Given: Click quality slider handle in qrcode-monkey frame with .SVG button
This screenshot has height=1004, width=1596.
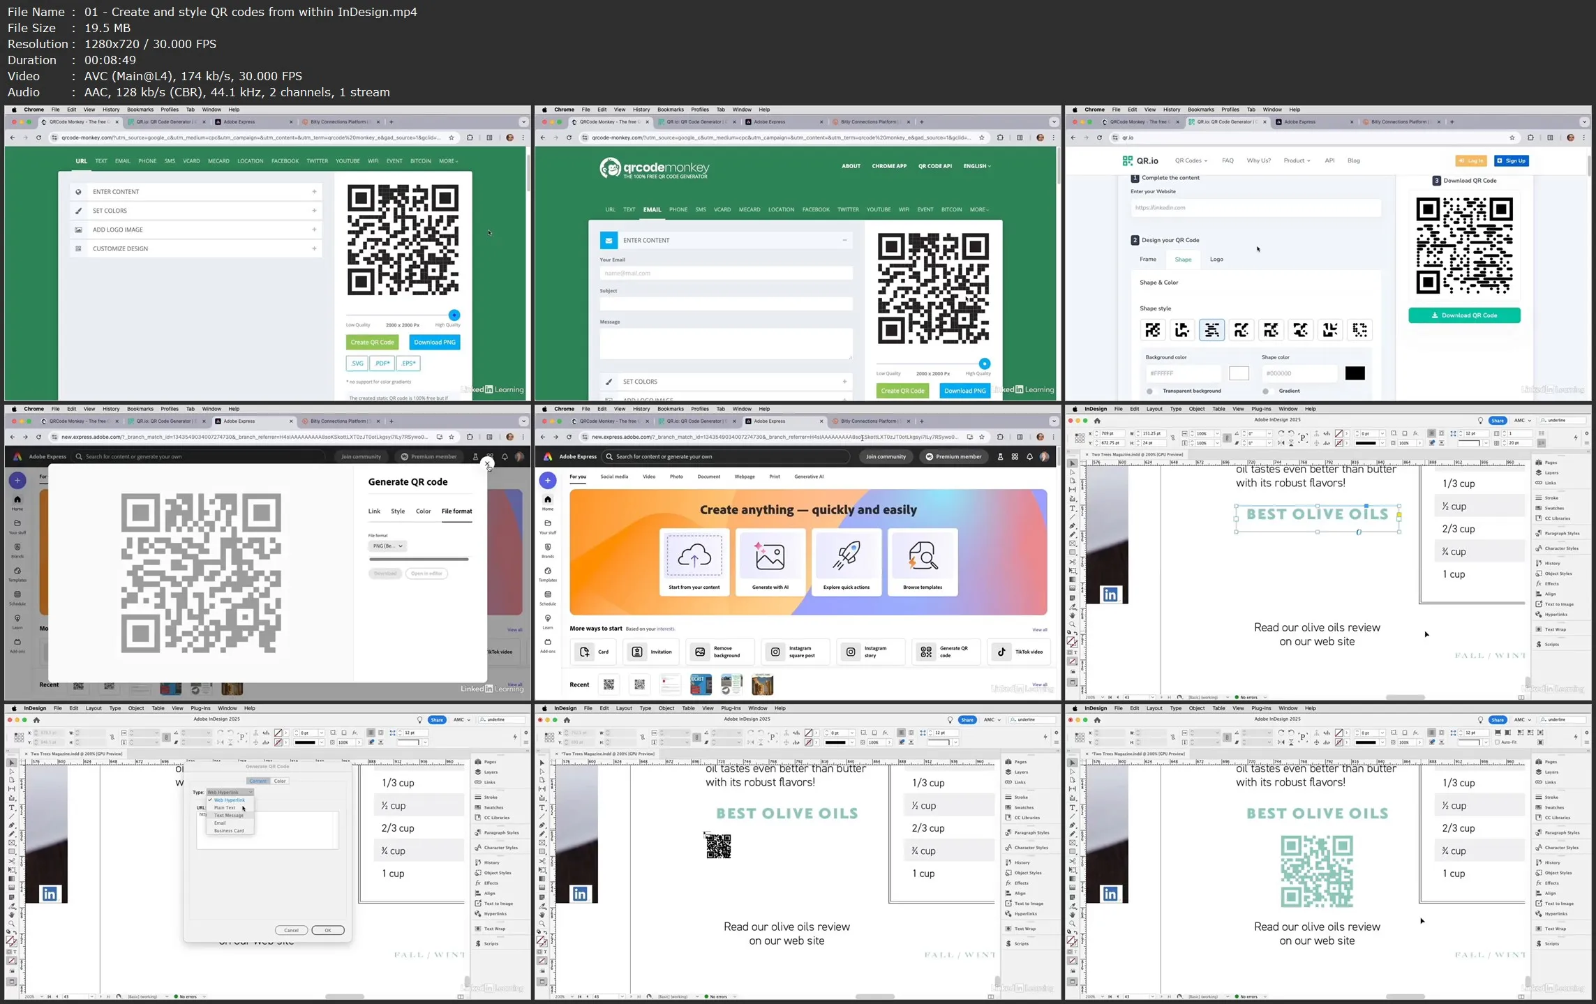Looking at the screenshot, I should pos(454,315).
